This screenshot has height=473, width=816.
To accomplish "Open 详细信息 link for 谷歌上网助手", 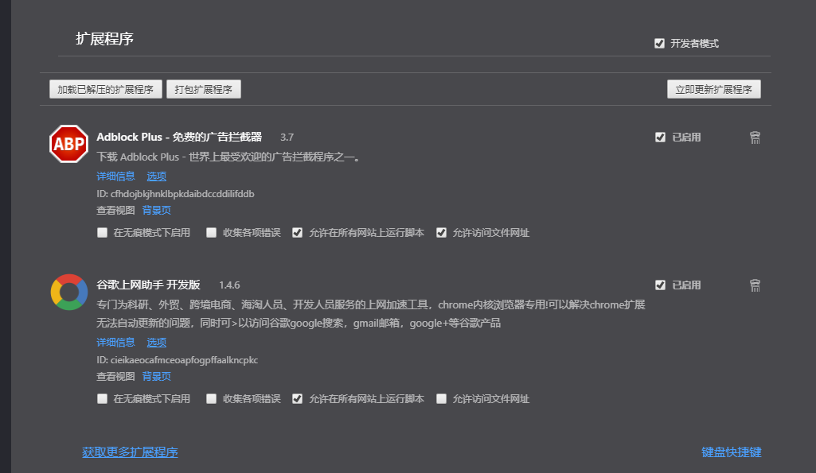I will coord(115,342).
